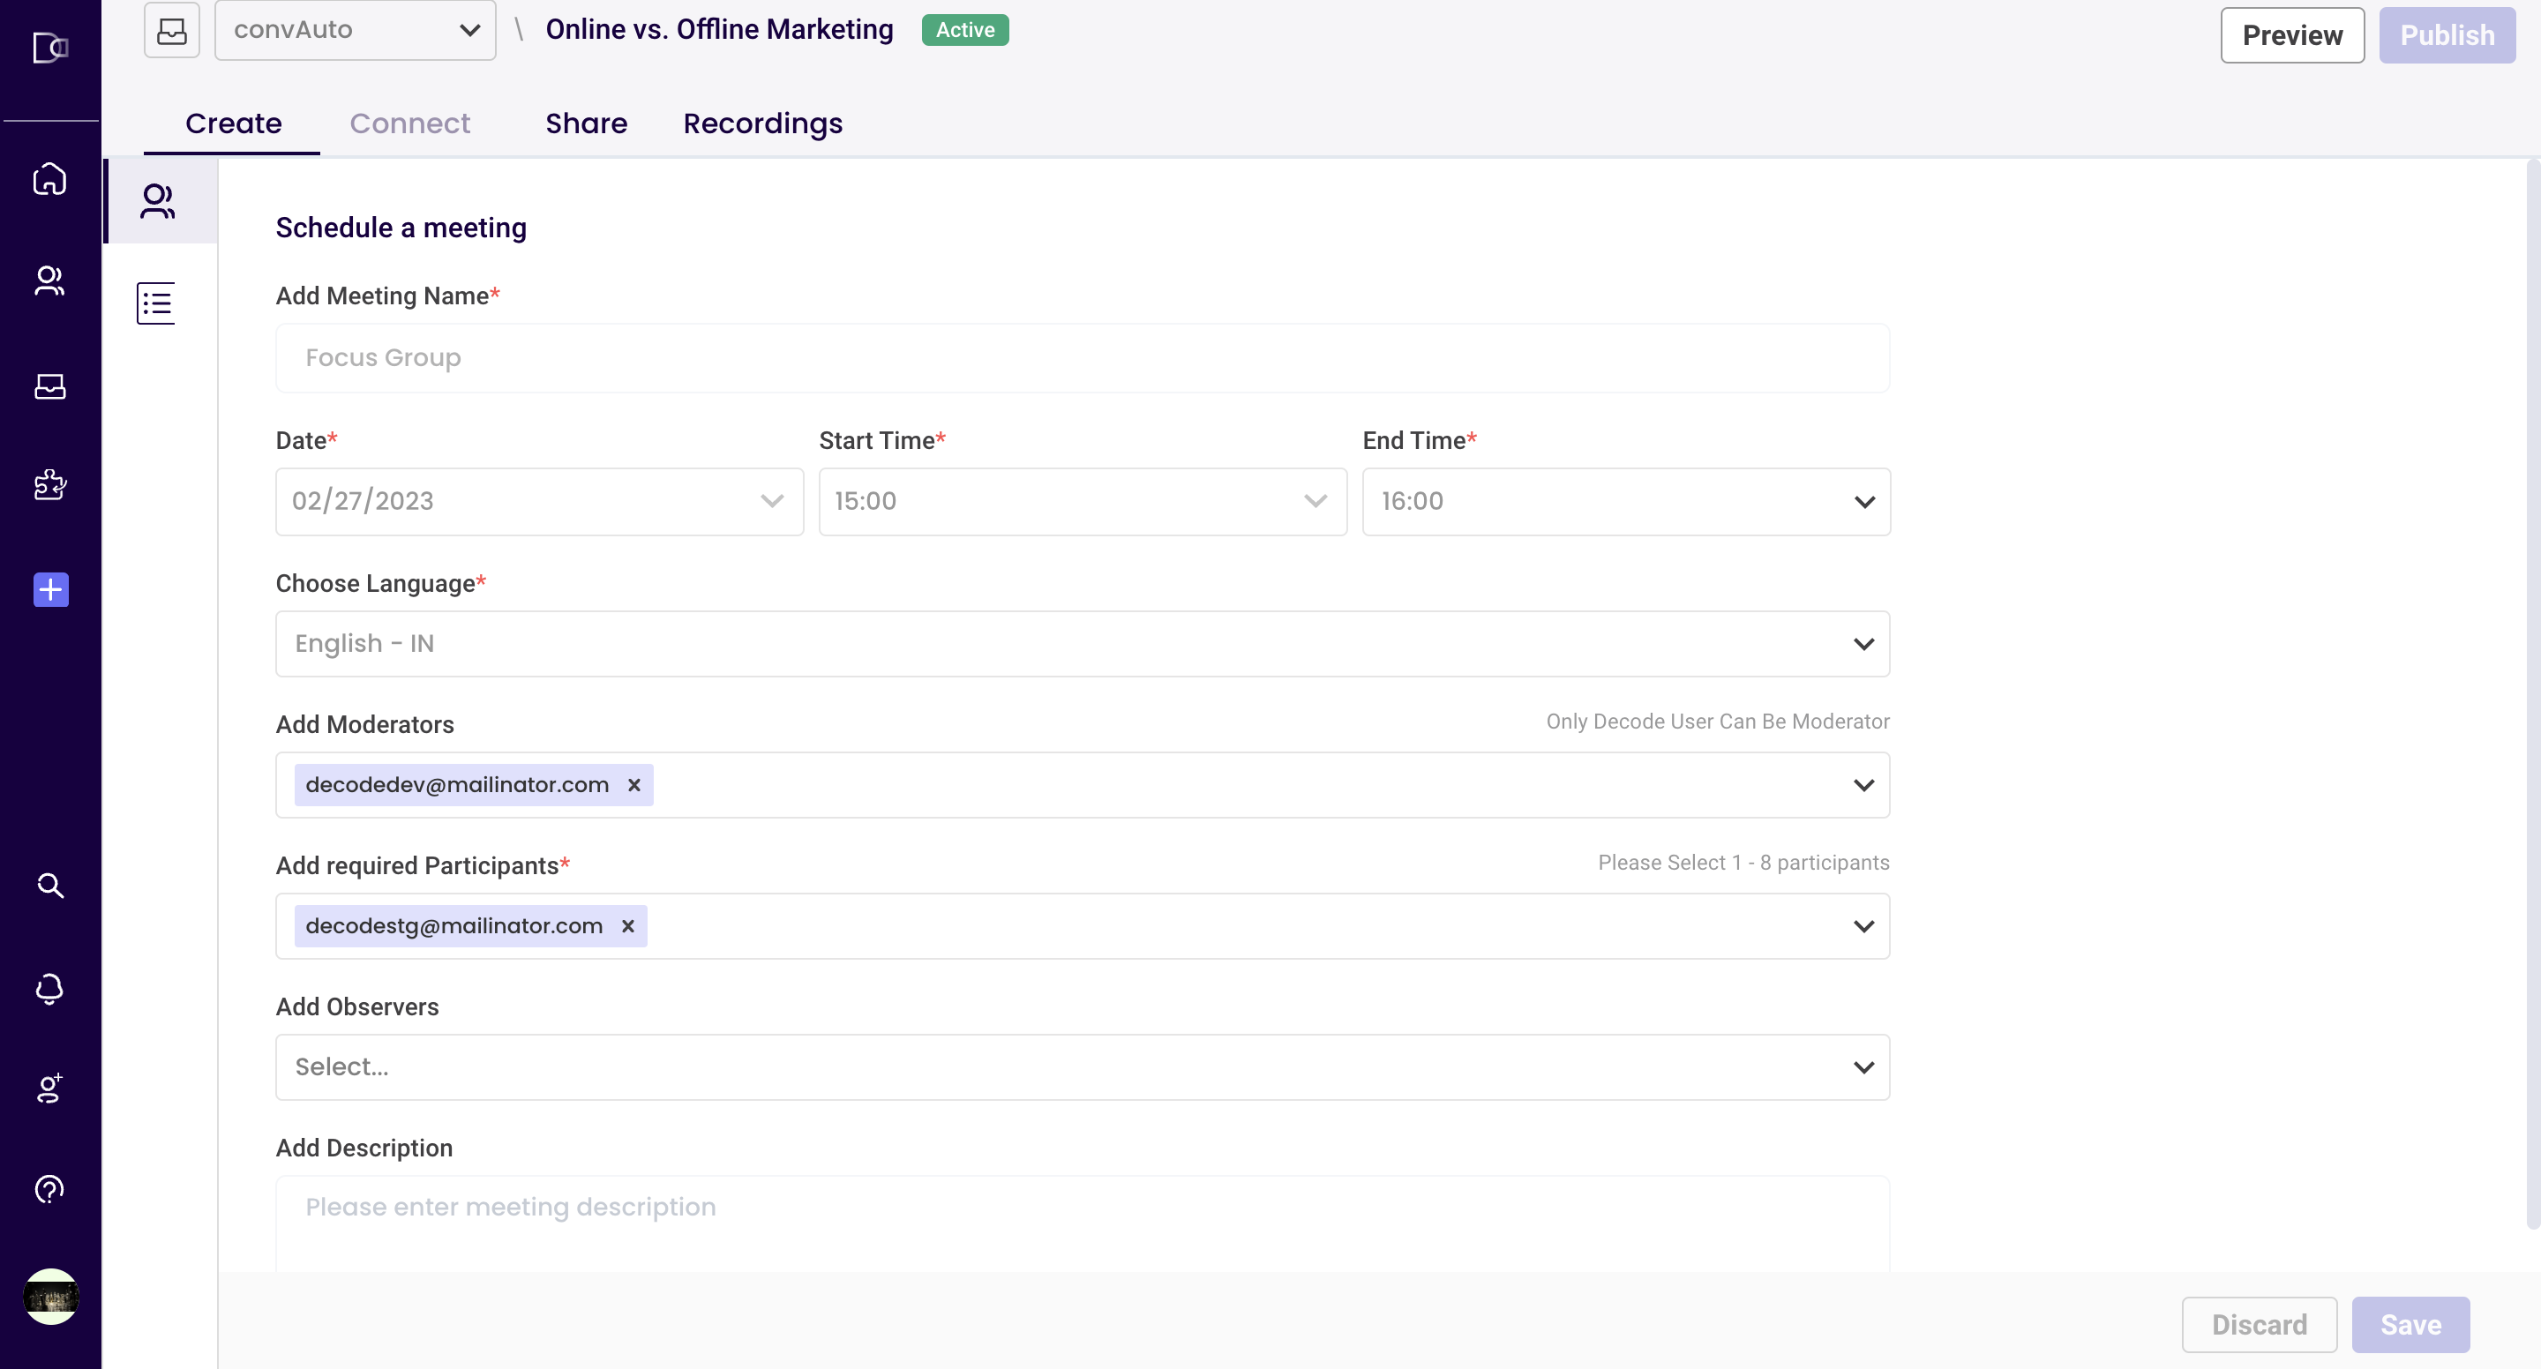Click the Preview button
Screen dimensions: 2541x1369
point(2291,35)
